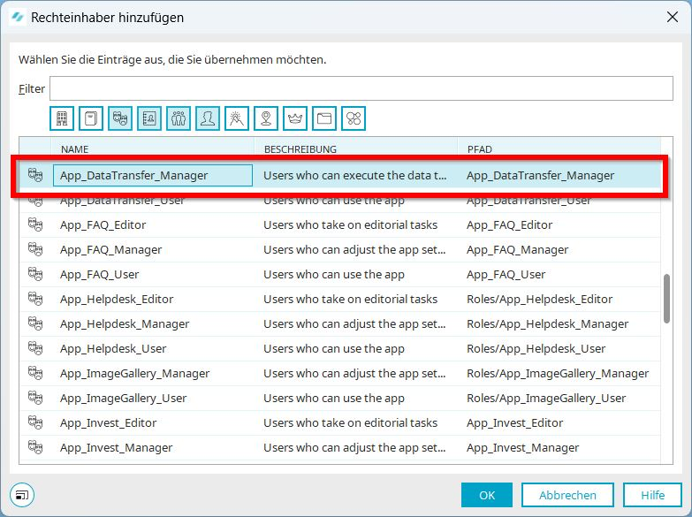Click description 'Users who can execute the data t...'
The width and height of the screenshot is (692, 517).
[354, 175]
